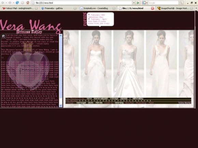Image resolution: width=198 pixels, height=148 pixels.
Task: Click the search magnifier button
Action: pyautogui.click(x=181, y=3)
